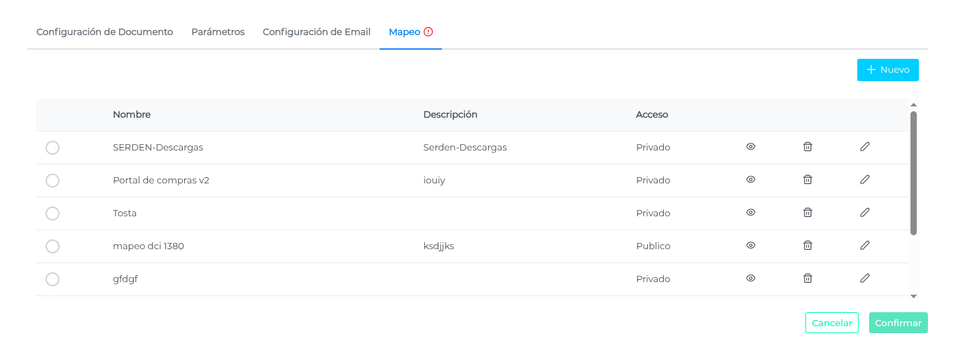Click the pencil icon for Tosta
The height and width of the screenshot is (343, 956).
tap(865, 213)
